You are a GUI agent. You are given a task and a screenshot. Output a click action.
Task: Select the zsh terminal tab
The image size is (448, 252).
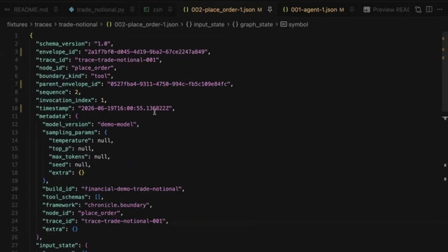[x=153, y=10]
